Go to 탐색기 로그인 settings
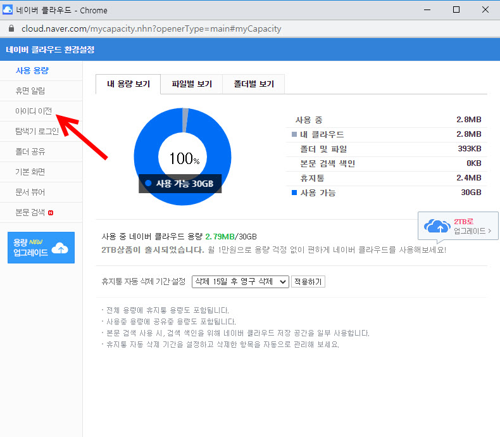 pyautogui.click(x=37, y=131)
